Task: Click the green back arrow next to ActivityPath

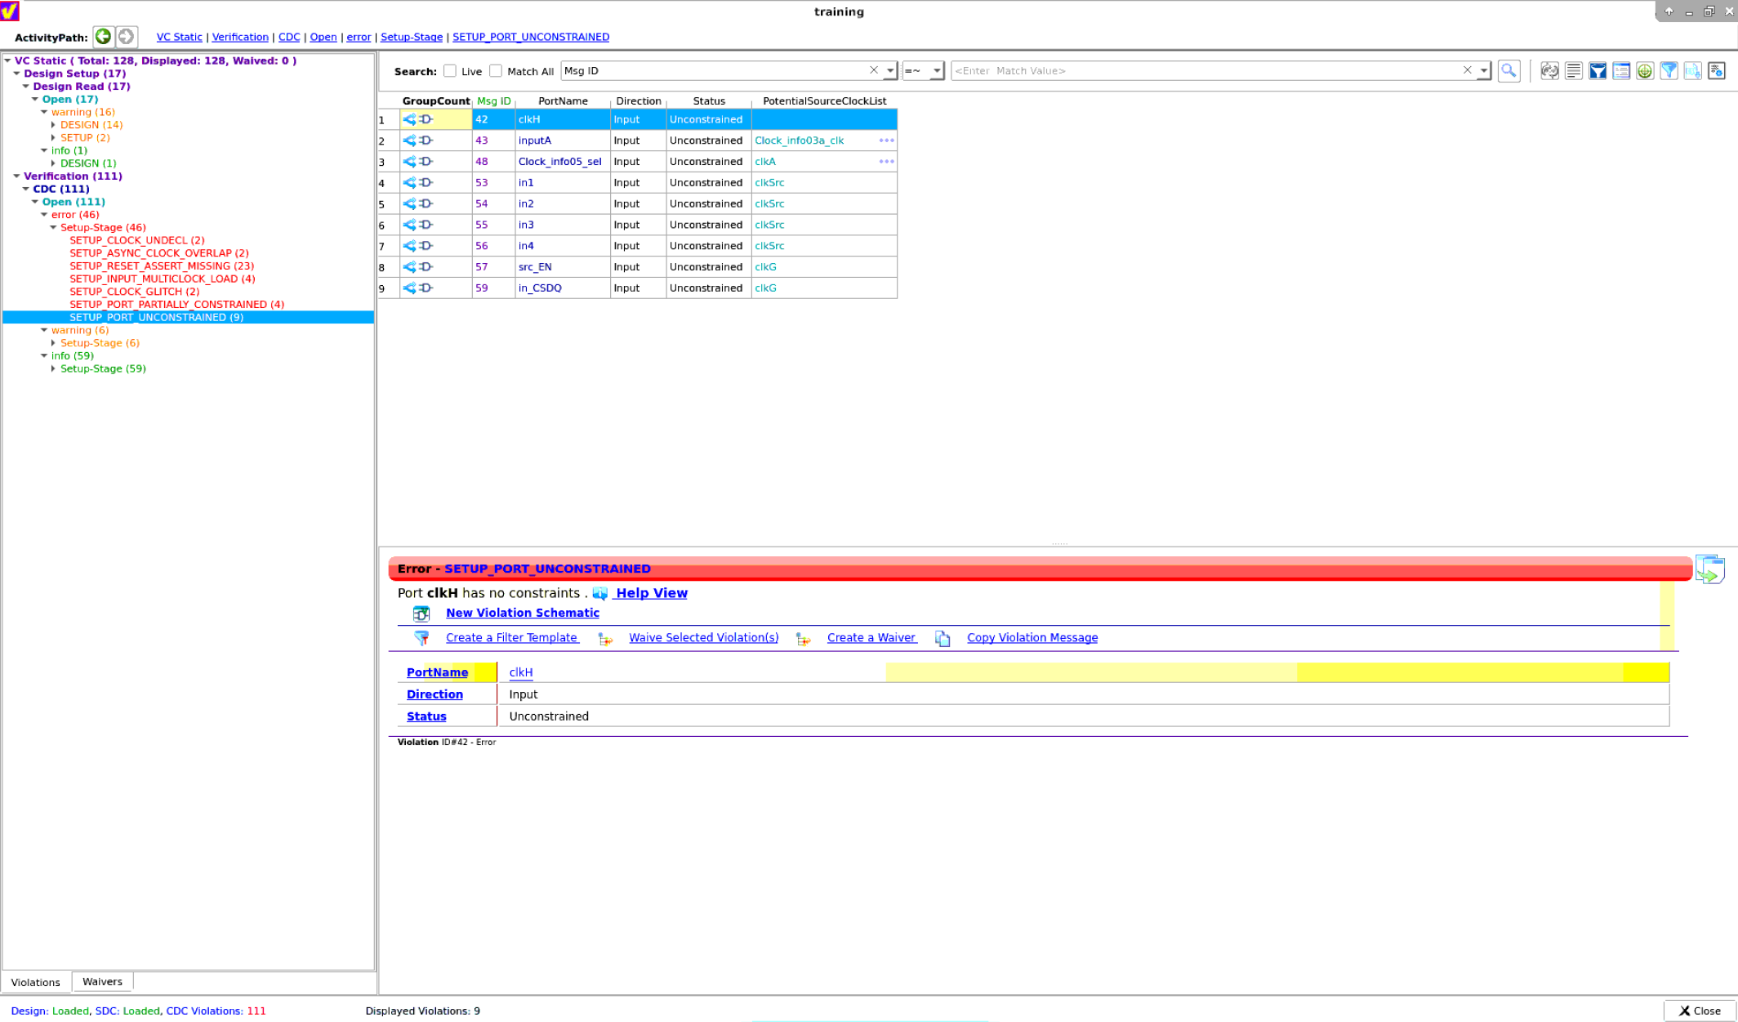Action: click(x=103, y=36)
